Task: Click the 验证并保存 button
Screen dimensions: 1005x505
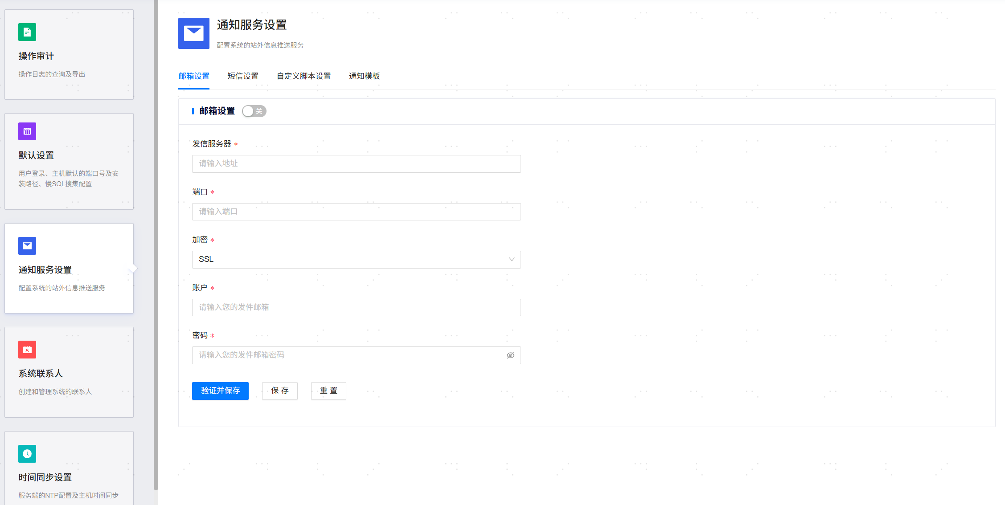Action: tap(220, 391)
